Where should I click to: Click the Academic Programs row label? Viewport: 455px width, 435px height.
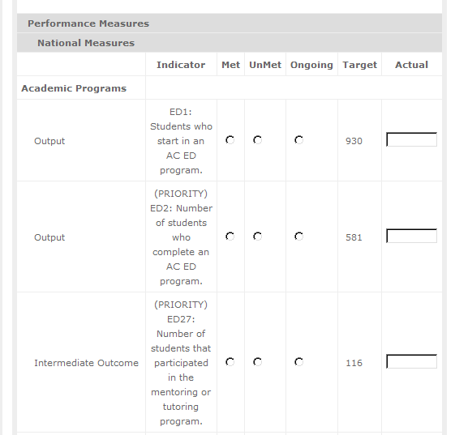(x=74, y=88)
